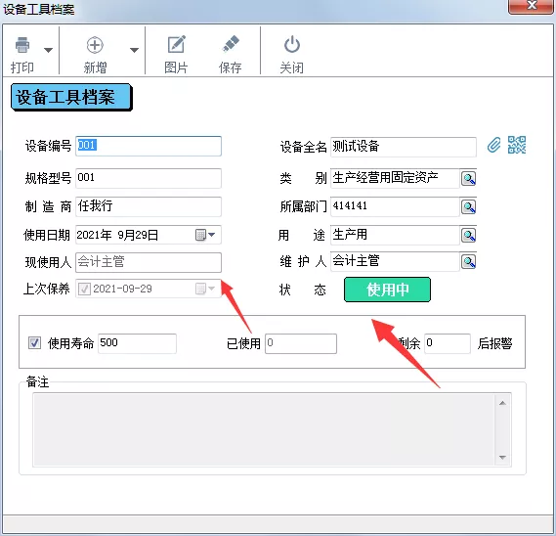Click the paperclip attachment icon
556x536 pixels.
click(493, 145)
